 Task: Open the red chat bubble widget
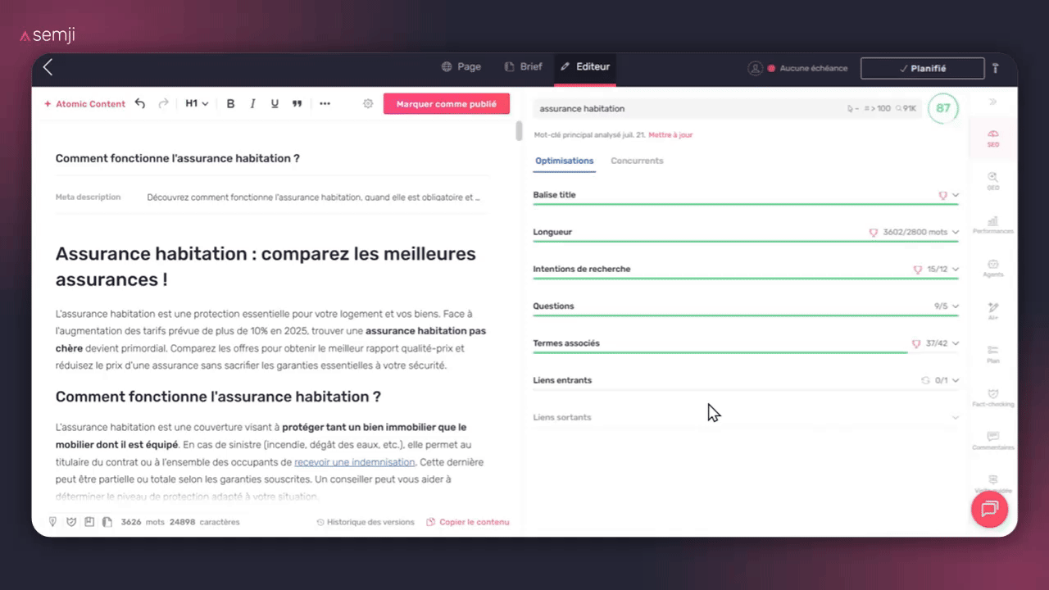(x=989, y=509)
